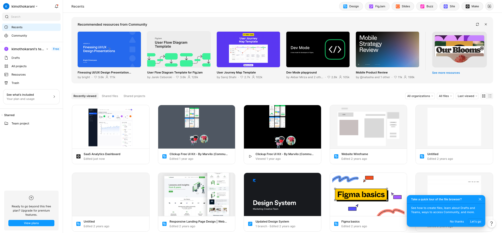Open the All files filter dropdown
502x233 pixels.
445,96
